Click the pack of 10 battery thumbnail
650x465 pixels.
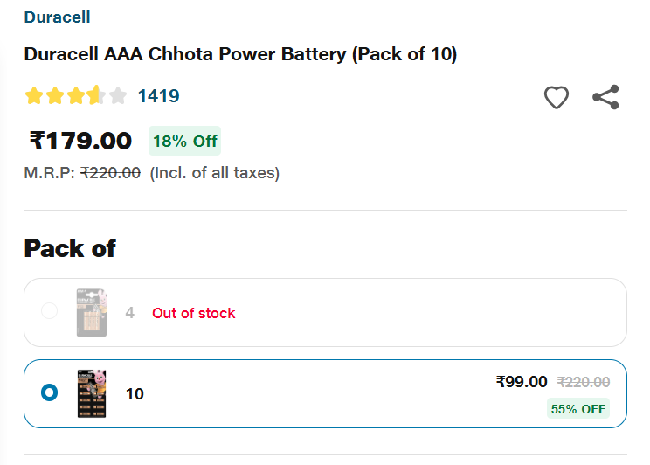click(91, 393)
